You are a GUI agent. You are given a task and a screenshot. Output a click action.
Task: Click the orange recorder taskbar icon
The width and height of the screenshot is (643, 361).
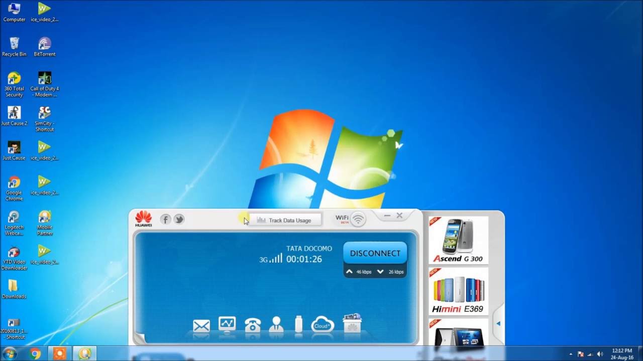59,353
